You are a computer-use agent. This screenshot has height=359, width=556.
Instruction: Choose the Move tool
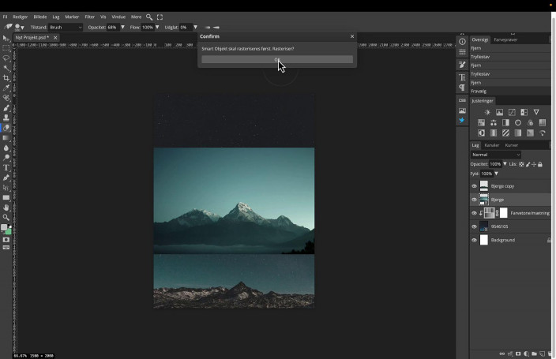(x=6, y=38)
